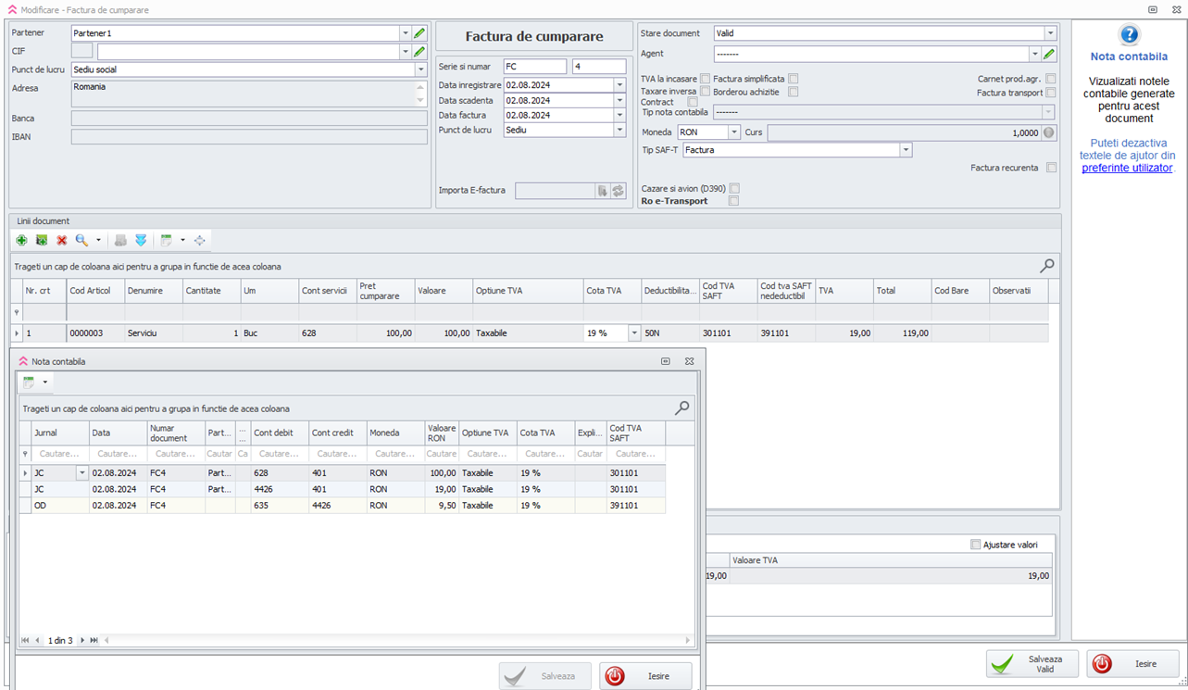1188x690 pixels.
Task: Edit the Agent using the green pencil
Action: tap(1049, 55)
